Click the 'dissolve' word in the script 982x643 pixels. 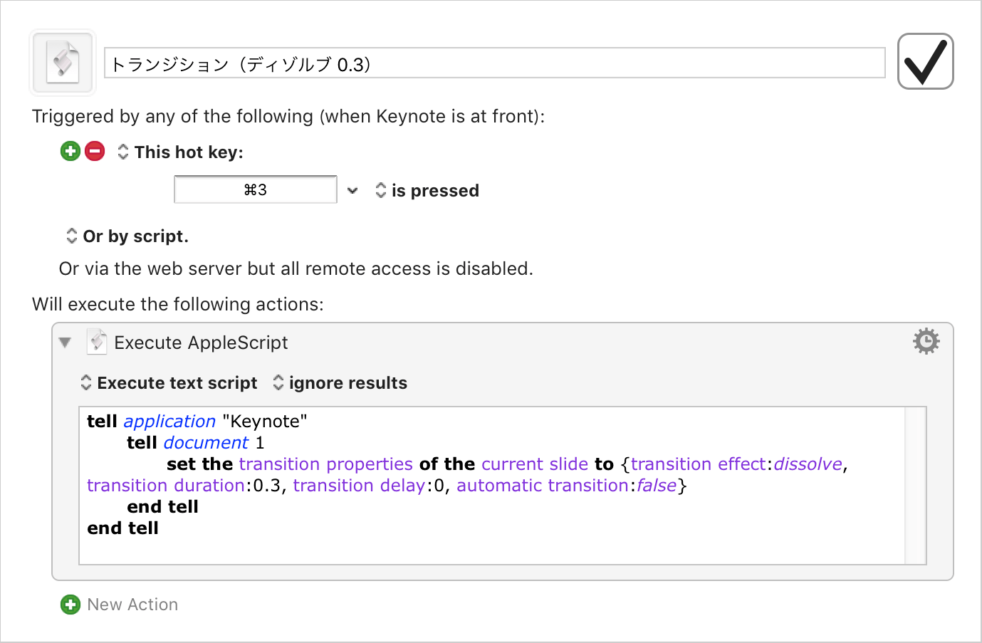(x=808, y=464)
